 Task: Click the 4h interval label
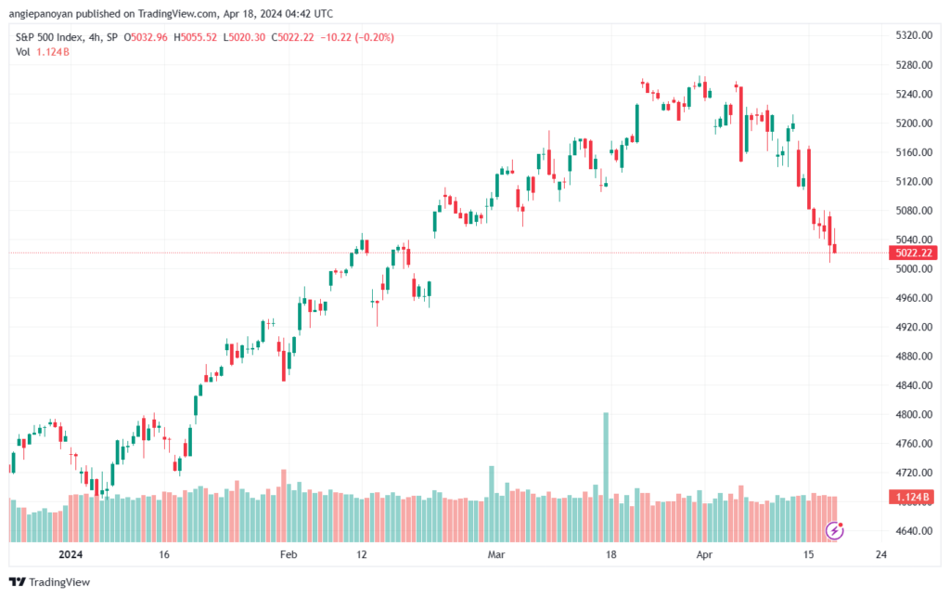95,37
